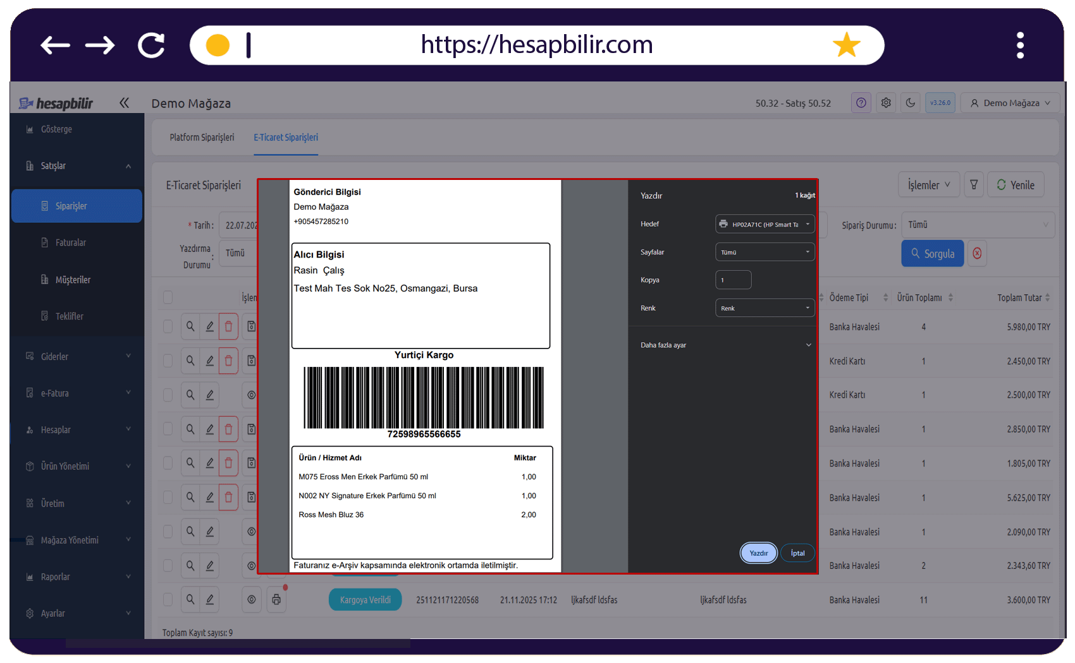Click the Sorgula query button
Viewport: 1075px width, 663px height.
coord(933,253)
